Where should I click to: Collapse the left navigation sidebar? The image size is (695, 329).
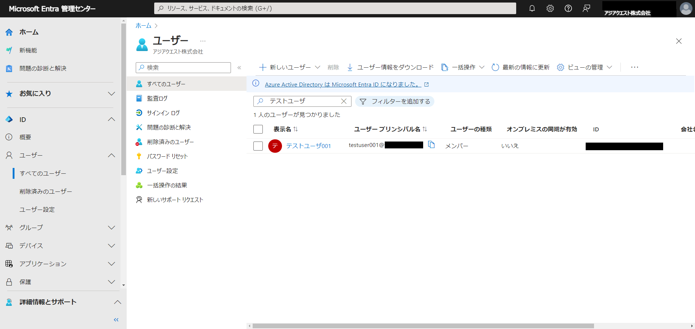[116, 320]
